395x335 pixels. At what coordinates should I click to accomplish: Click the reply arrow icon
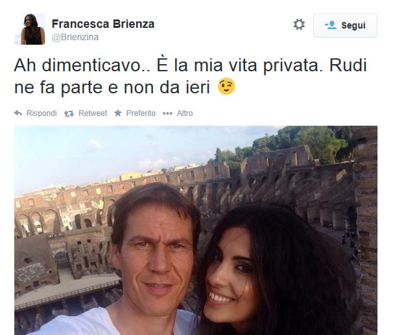[18, 113]
